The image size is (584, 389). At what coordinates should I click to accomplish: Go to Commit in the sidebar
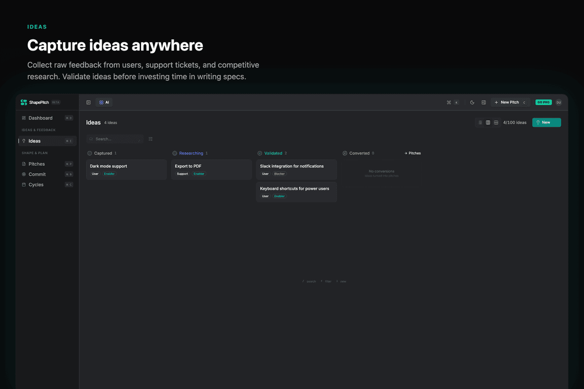coord(37,175)
